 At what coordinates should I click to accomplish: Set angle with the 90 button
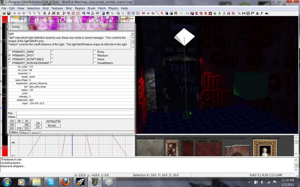tap(19, 121)
